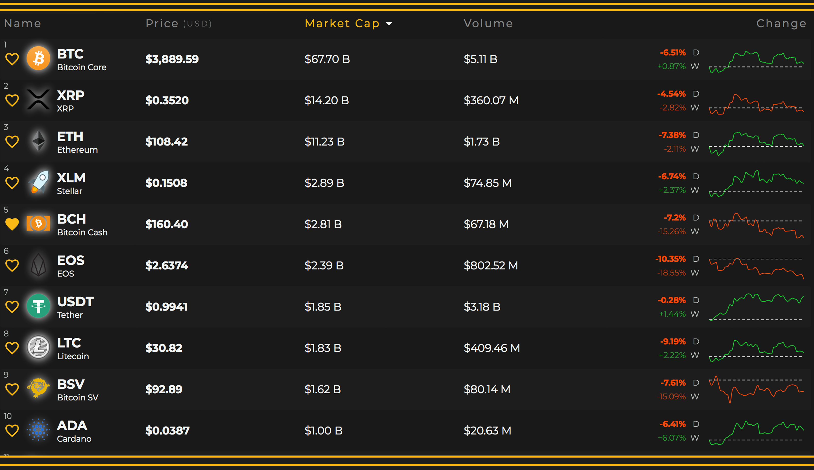Screen dimensions: 814x470
Task: Unfavorite BCH with the filled heart
Action: pyautogui.click(x=12, y=224)
